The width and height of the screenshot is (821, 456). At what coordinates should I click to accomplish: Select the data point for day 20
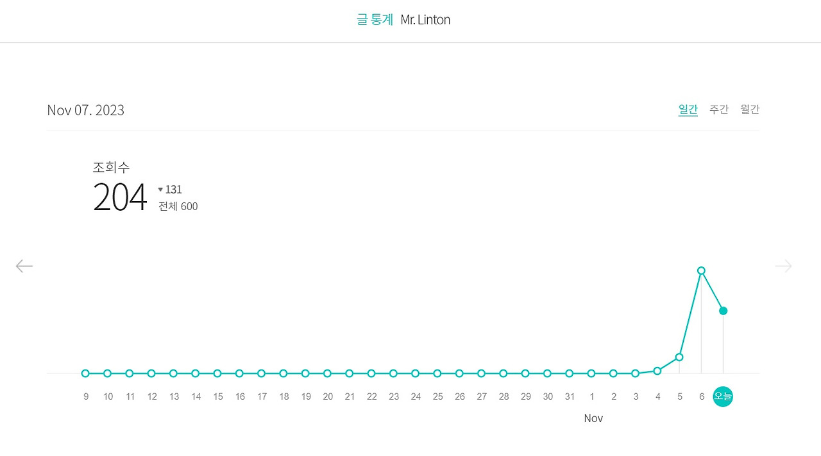click(x=327, y=373)
